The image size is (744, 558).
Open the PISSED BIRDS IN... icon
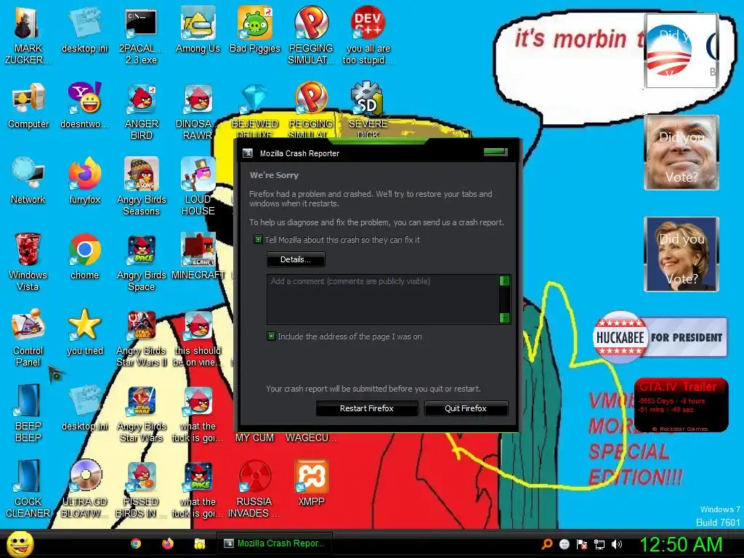tap(141, 489)
